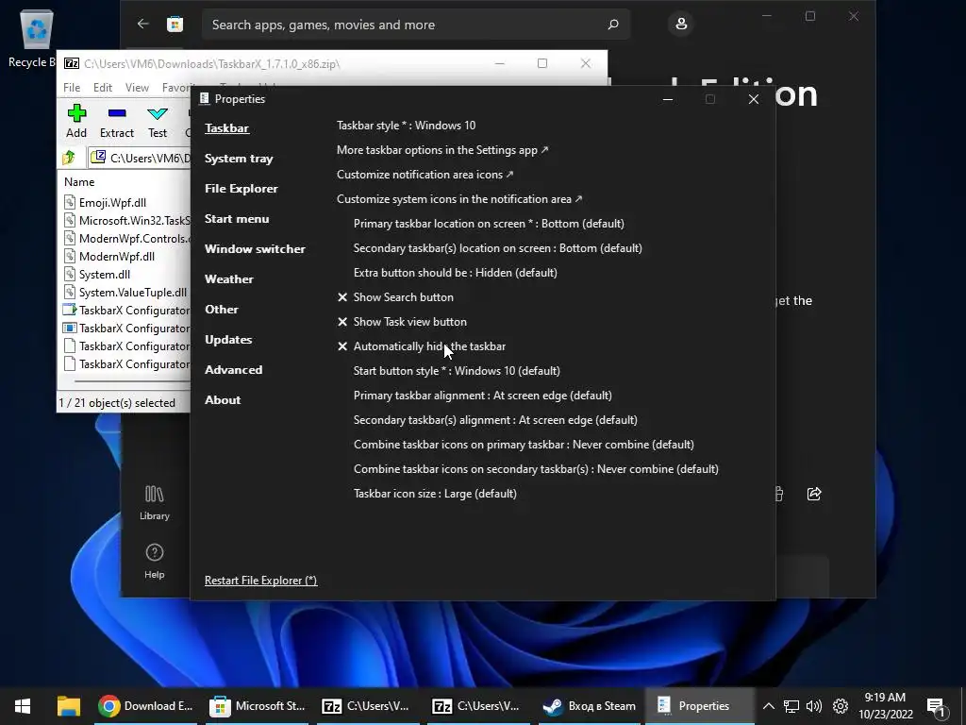Viewport: 966px width, 725px height.
Task: Click Microsoft Store home icon
Action: coord(175,24)
